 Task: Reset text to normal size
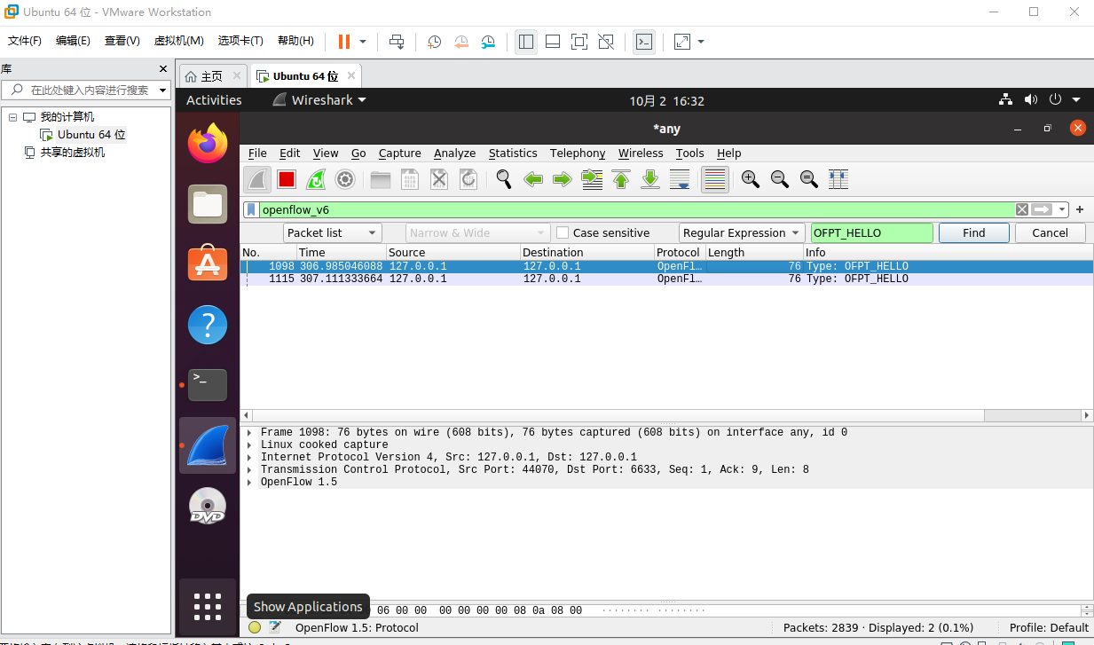pyautogui.click(x=809, y=179)
